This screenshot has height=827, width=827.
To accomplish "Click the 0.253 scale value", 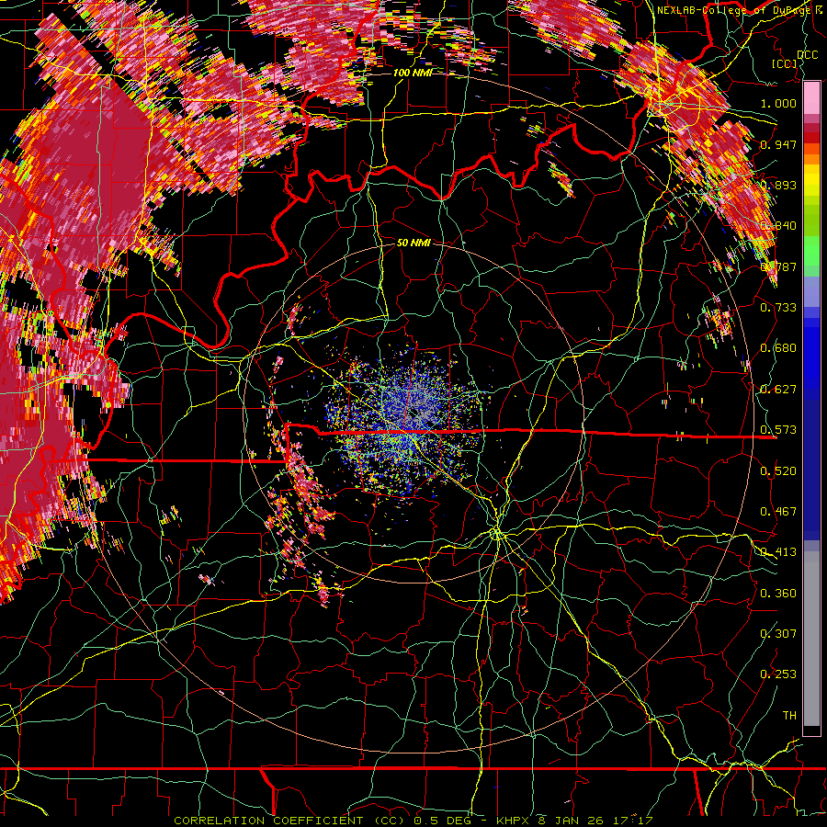I will pos(778,674).
